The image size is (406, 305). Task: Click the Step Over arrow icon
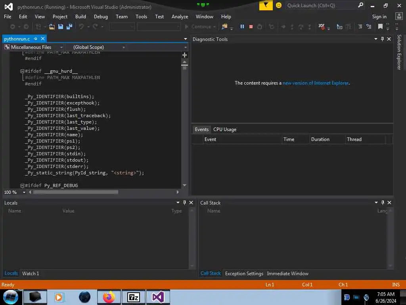301,27
